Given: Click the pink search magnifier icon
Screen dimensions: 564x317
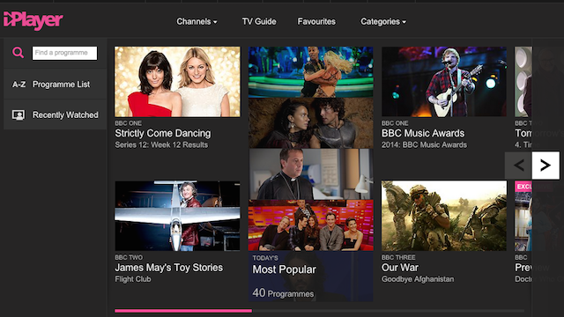Looking at the screenshot, I should 18,53.
